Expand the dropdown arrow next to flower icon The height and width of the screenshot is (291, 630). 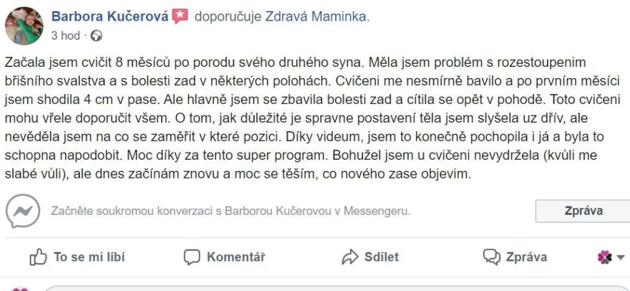620,257
